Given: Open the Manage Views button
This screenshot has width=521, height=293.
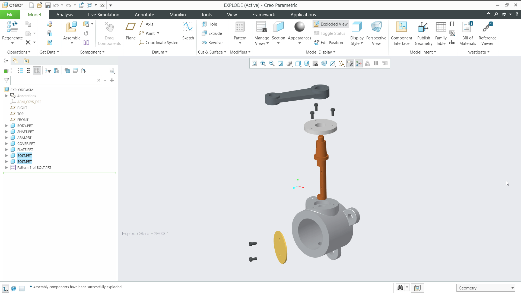Looking at the screenshot, I should [262, 33].
